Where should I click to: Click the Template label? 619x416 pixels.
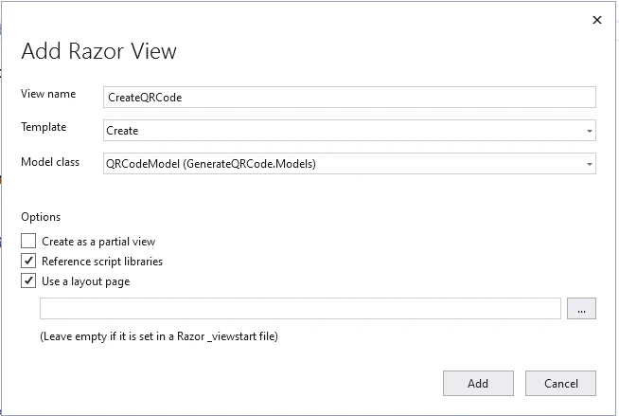pyautogui.click(x=44, y=128)
